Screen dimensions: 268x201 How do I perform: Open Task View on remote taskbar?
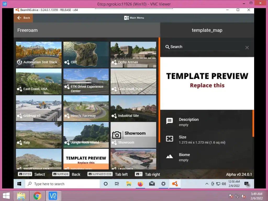(117, 184)
